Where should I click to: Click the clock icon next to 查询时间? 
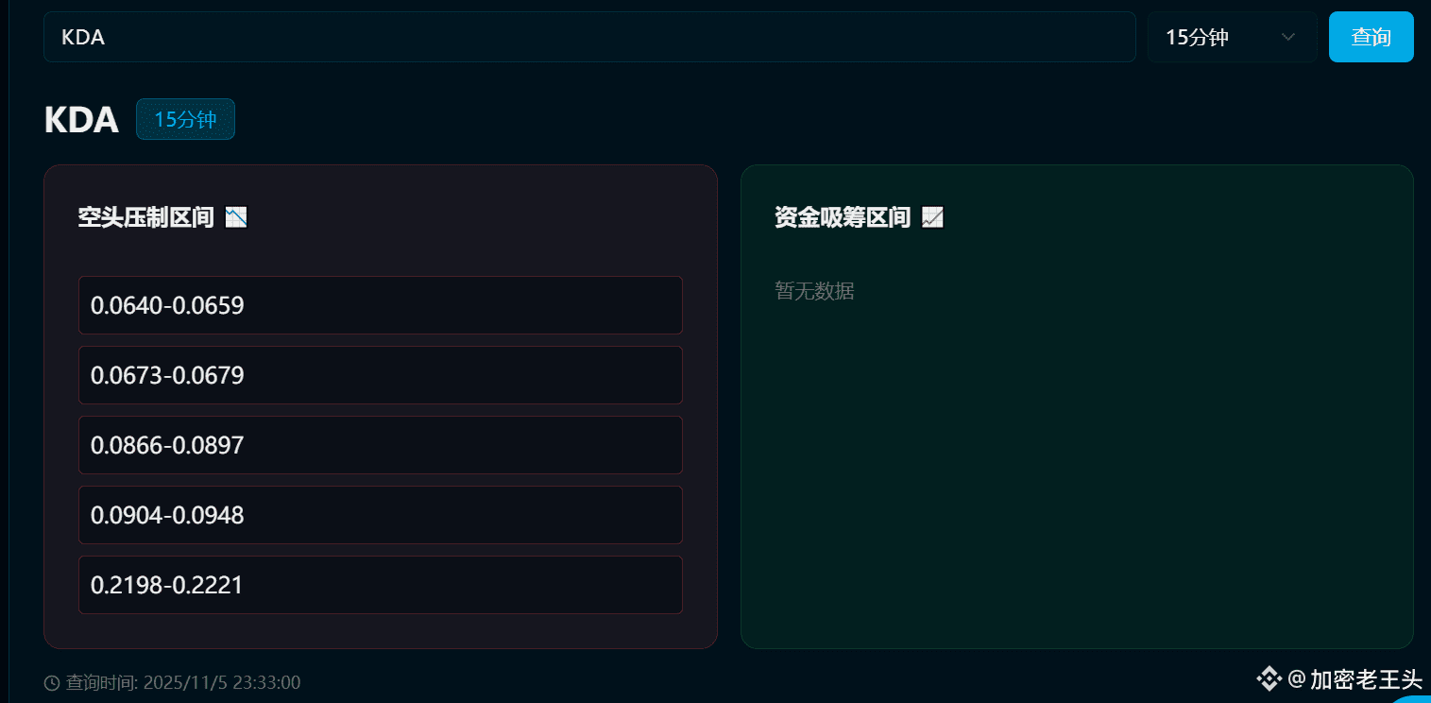[52, 683]
